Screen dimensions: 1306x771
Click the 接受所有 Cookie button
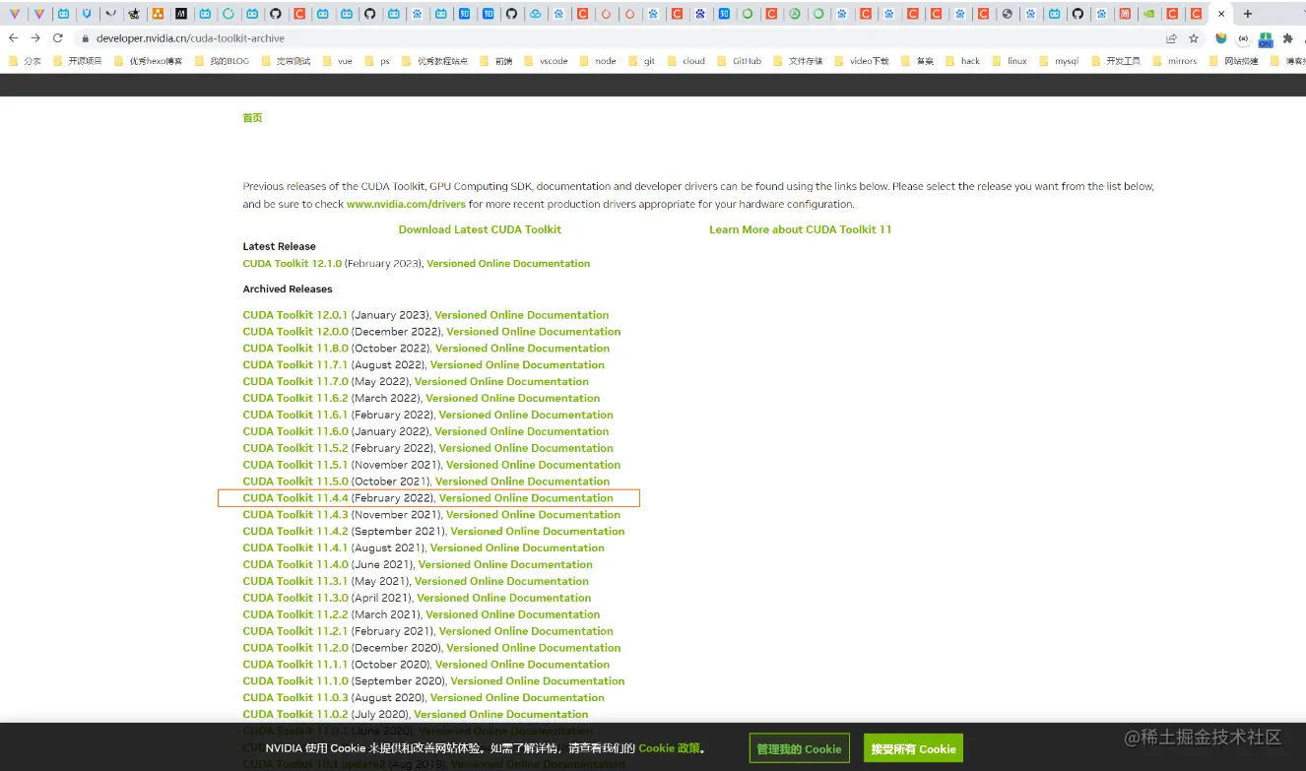[x=913, y=748]
